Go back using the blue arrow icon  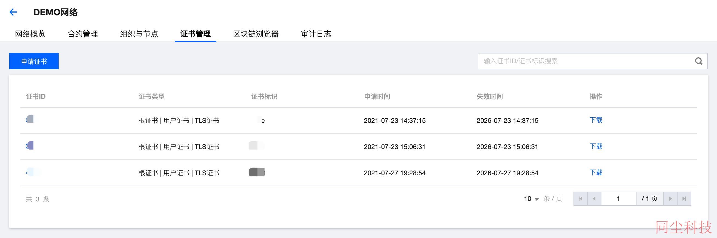[x=13, y=12]
